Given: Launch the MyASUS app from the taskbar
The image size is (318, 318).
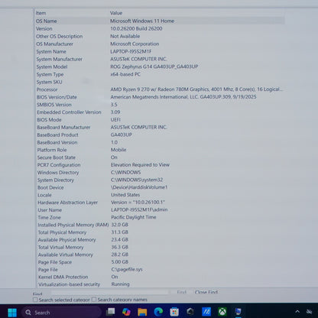Looking at the screenshot, I should pos(206,312).
